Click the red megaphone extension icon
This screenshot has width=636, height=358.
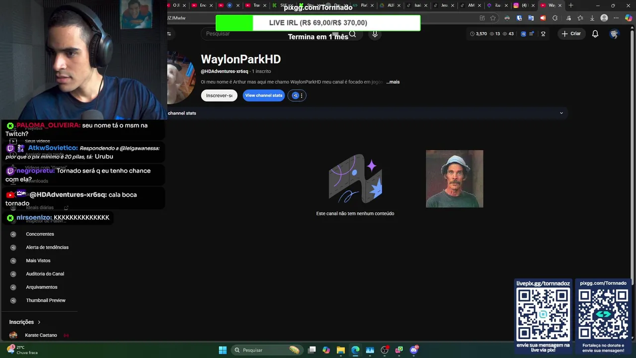pos(543,18)
